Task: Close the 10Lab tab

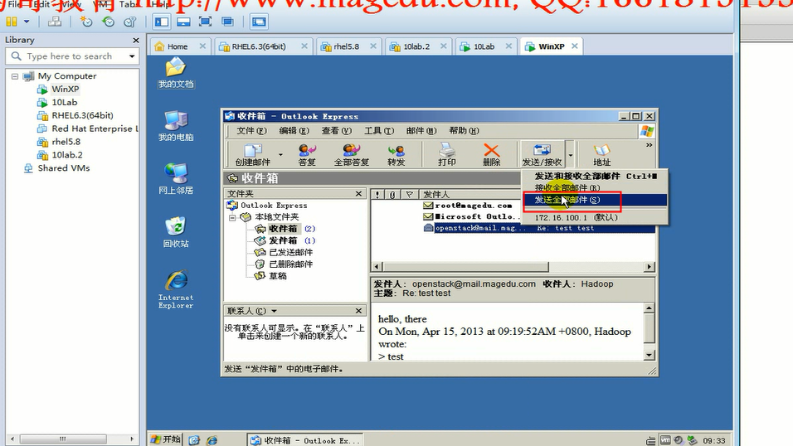Action: (508, 46)
